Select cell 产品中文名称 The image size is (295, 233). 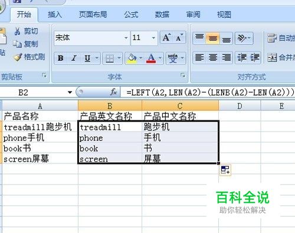(180, 116)
